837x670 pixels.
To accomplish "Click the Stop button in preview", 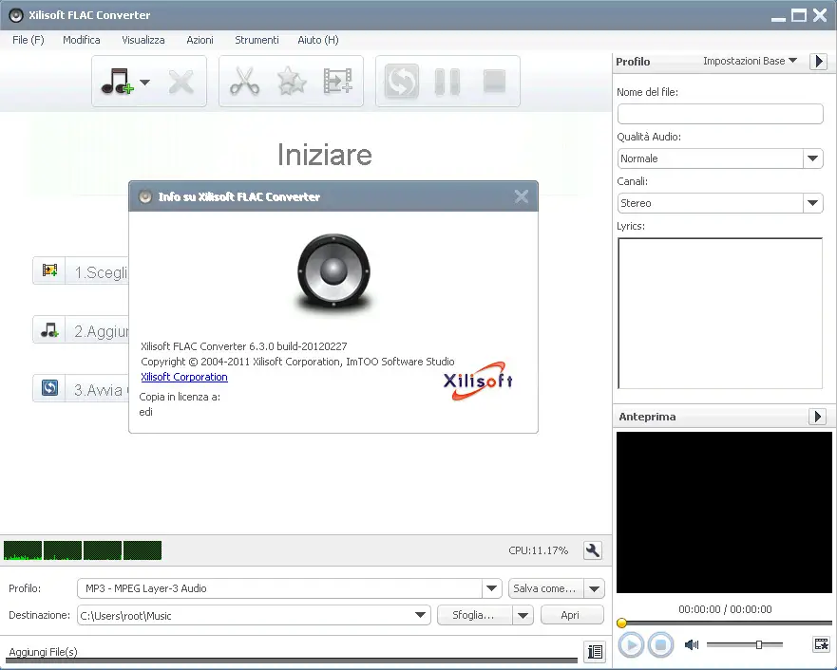I will pos(660,645).
